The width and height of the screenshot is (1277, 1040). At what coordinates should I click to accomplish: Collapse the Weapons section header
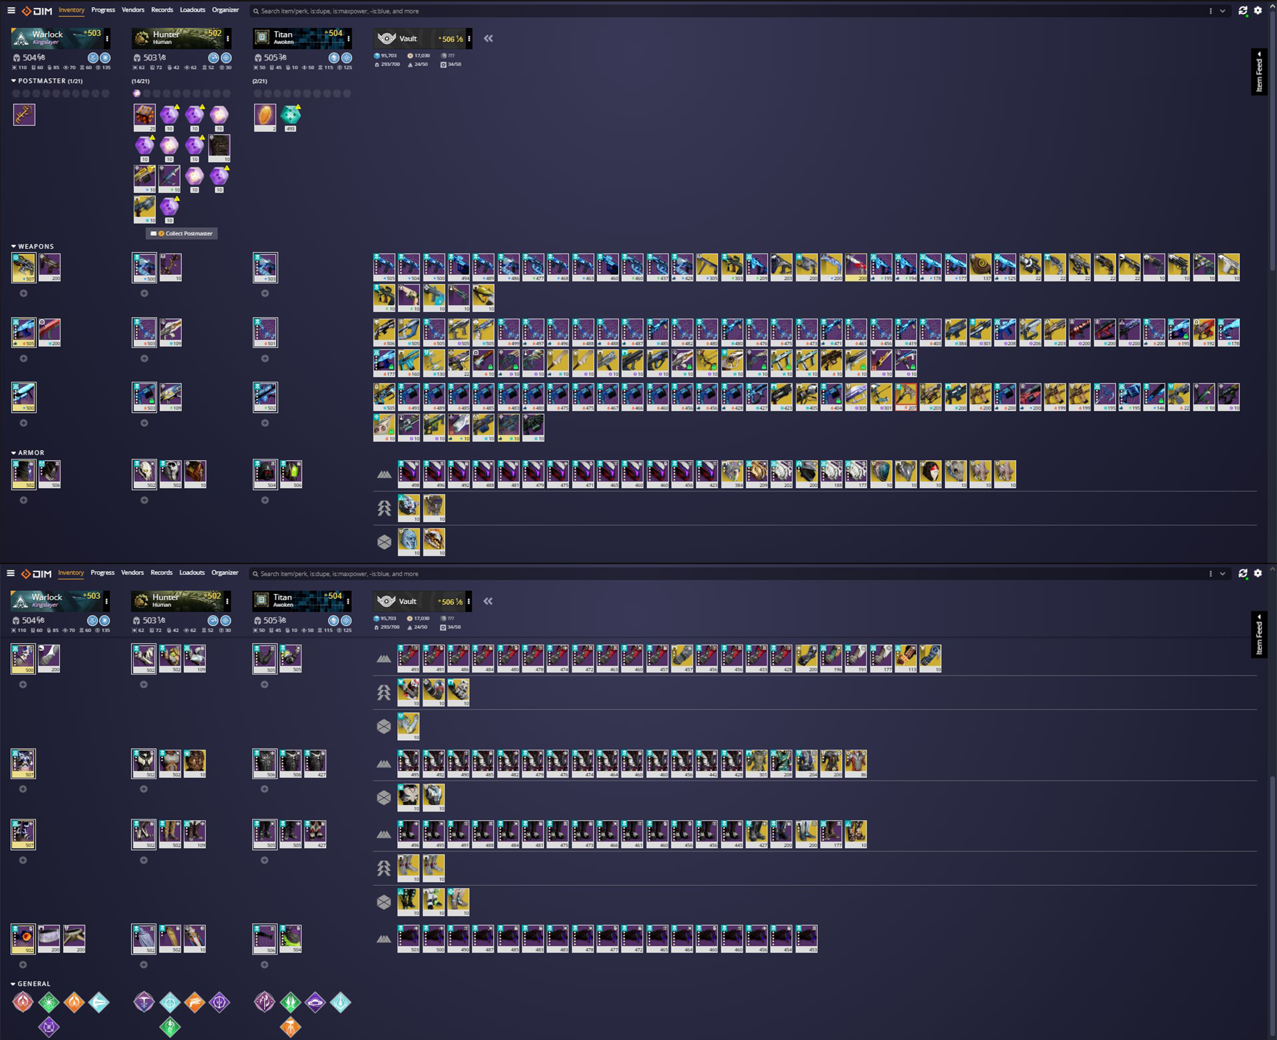coord(36,246)
